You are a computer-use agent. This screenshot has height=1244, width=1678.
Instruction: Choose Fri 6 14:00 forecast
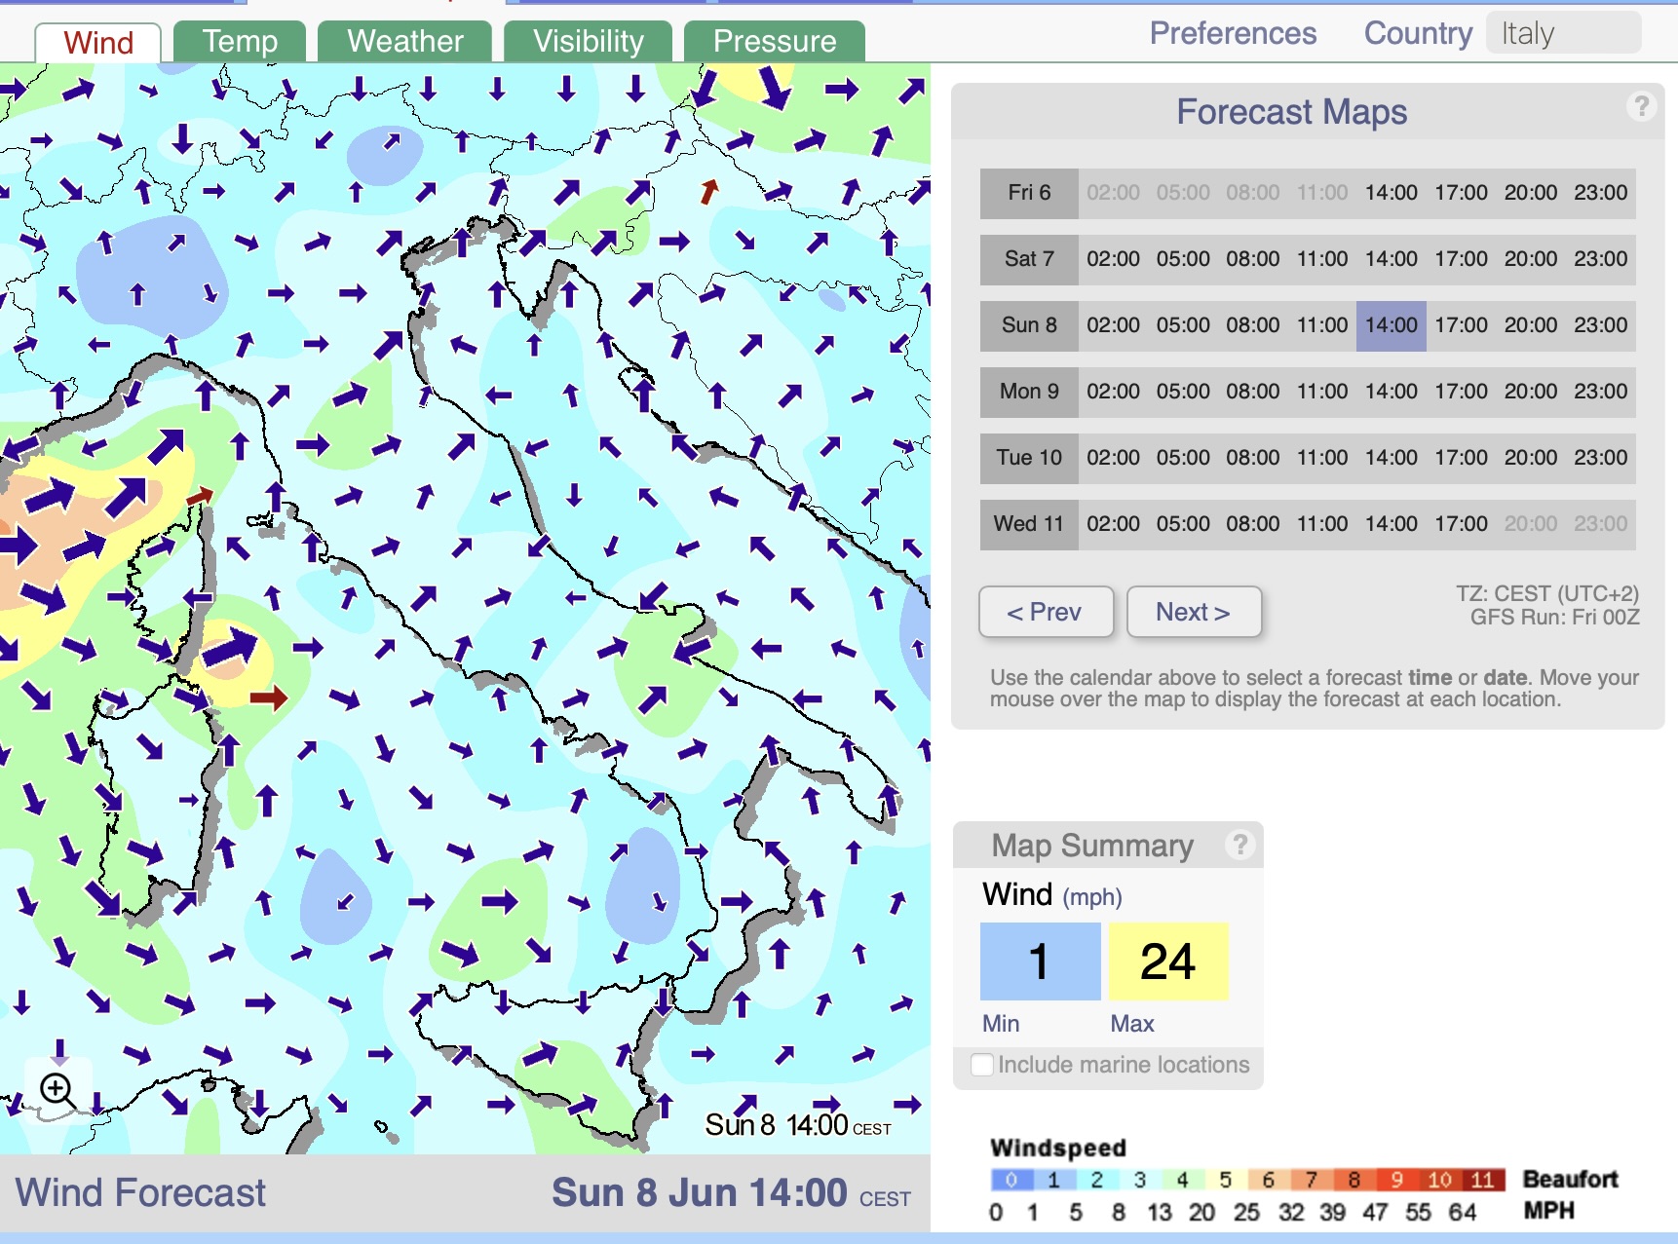(1391, 193)
